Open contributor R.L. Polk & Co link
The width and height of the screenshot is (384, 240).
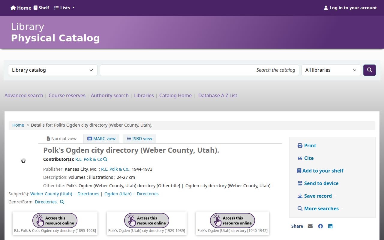89,159
